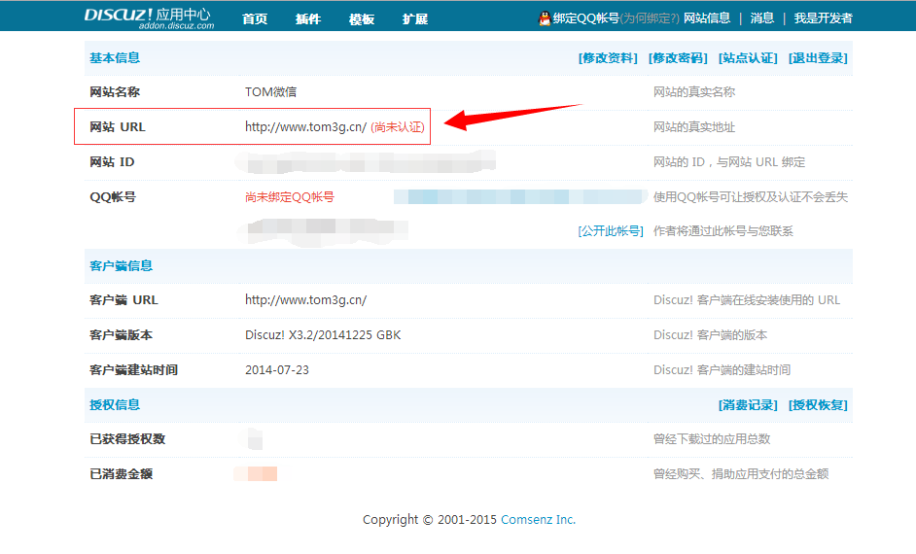The image size is (916, 554).
Task: Click the Discuz! application center logo
Action: pos(147,17)
